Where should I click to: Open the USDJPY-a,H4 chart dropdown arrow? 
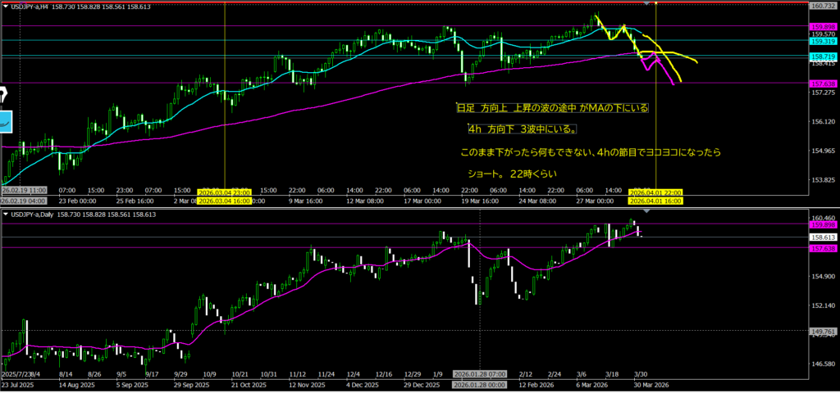tap(6, 6)
